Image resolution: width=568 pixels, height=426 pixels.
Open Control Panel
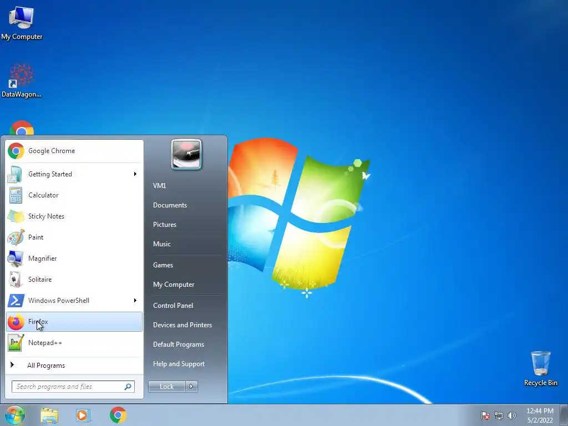click(173, 306)
